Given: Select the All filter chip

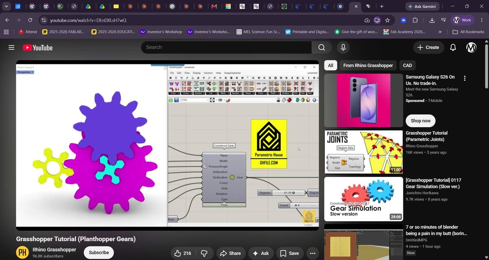Looking at the screenshot, I should pyautogui.click(x=330, y=65).
